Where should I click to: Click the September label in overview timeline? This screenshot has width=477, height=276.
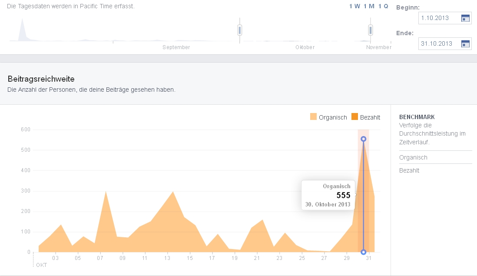(176, 47)
